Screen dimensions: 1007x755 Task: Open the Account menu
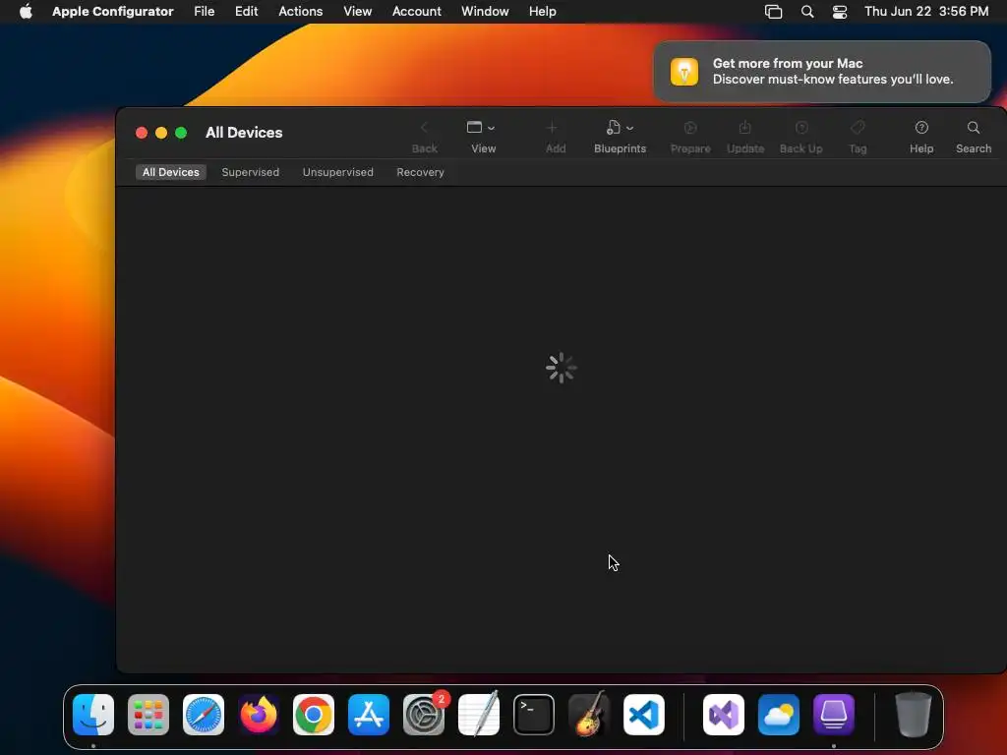pyautogui.click(x=416, y=11)
